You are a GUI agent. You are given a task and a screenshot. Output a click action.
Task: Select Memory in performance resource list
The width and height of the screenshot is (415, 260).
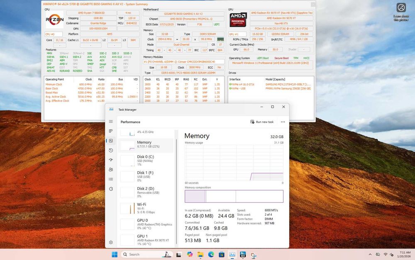click(146, 146)
